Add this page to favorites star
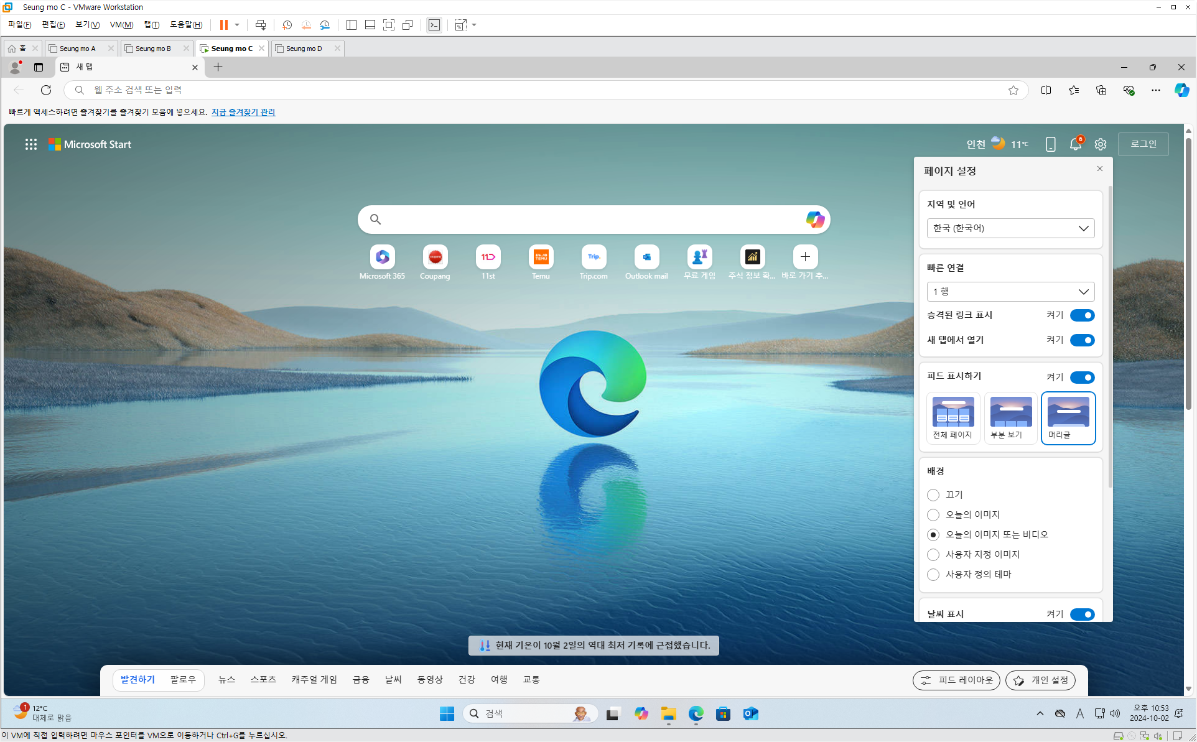Image resolution: width=1197 pixels, height=742 pixels. 1013,90
